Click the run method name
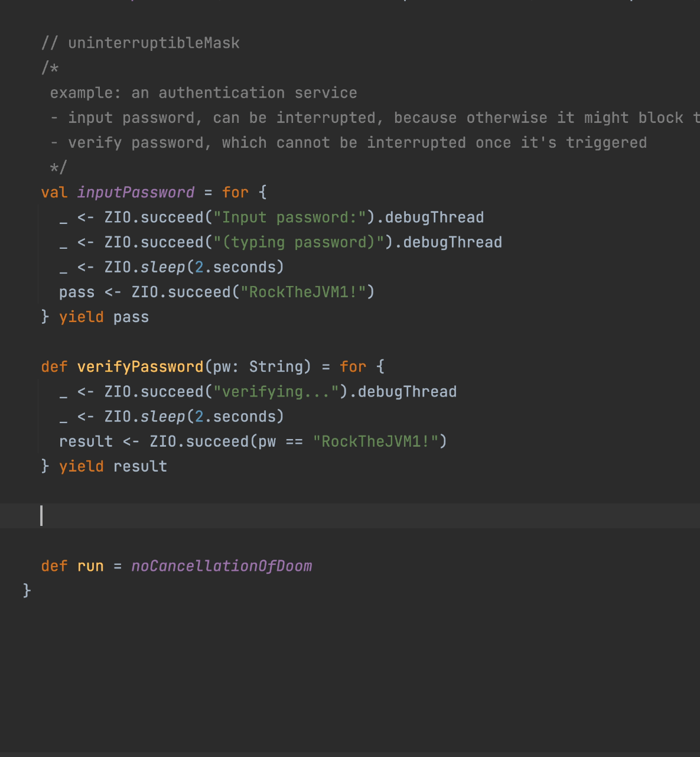 90,566
